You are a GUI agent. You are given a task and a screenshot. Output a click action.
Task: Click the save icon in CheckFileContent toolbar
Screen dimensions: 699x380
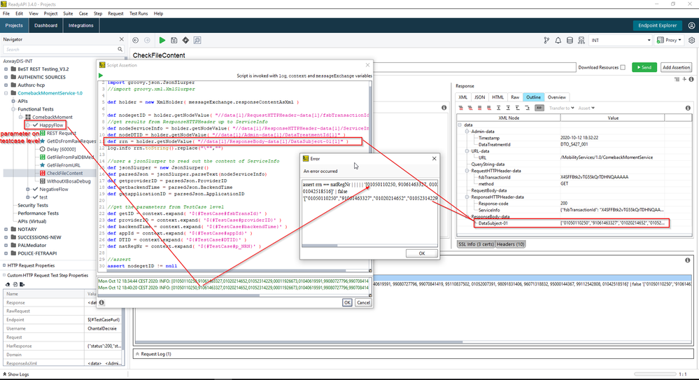click(x=175, y=41)
